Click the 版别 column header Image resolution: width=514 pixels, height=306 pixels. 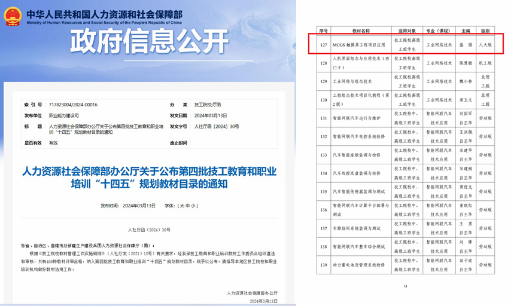[x=485, y=30]
